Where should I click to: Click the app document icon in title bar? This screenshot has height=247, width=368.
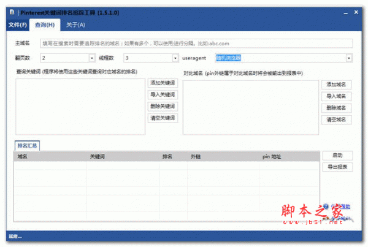12,12
